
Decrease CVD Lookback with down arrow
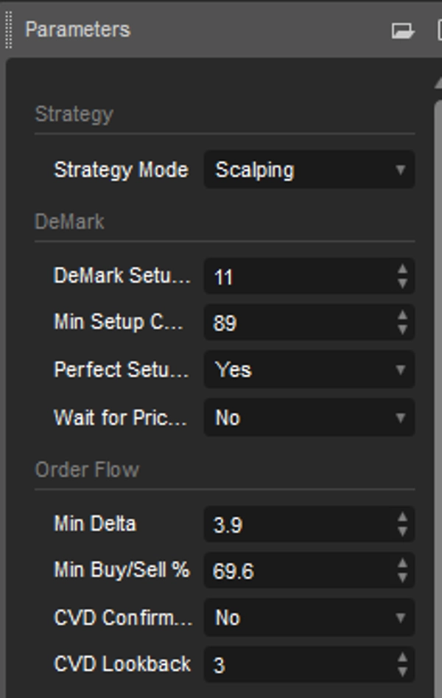point(402,671)
